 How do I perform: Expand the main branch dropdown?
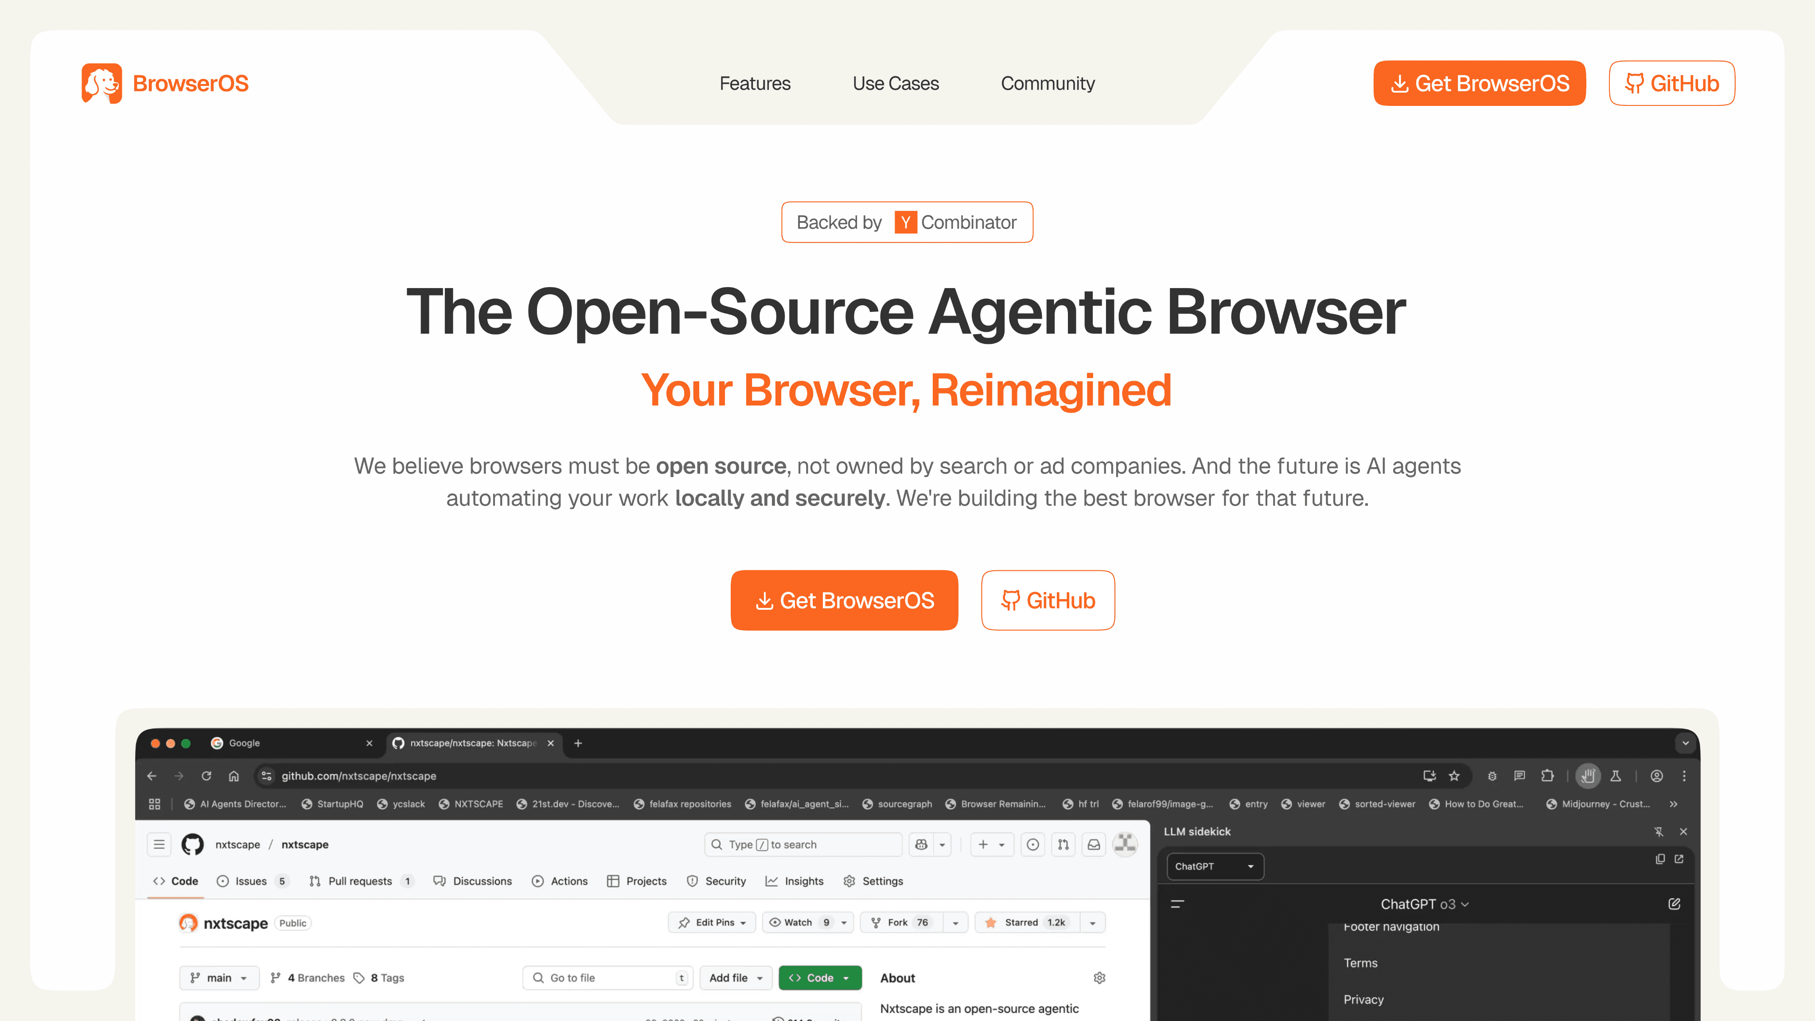[x=219, y=978]
